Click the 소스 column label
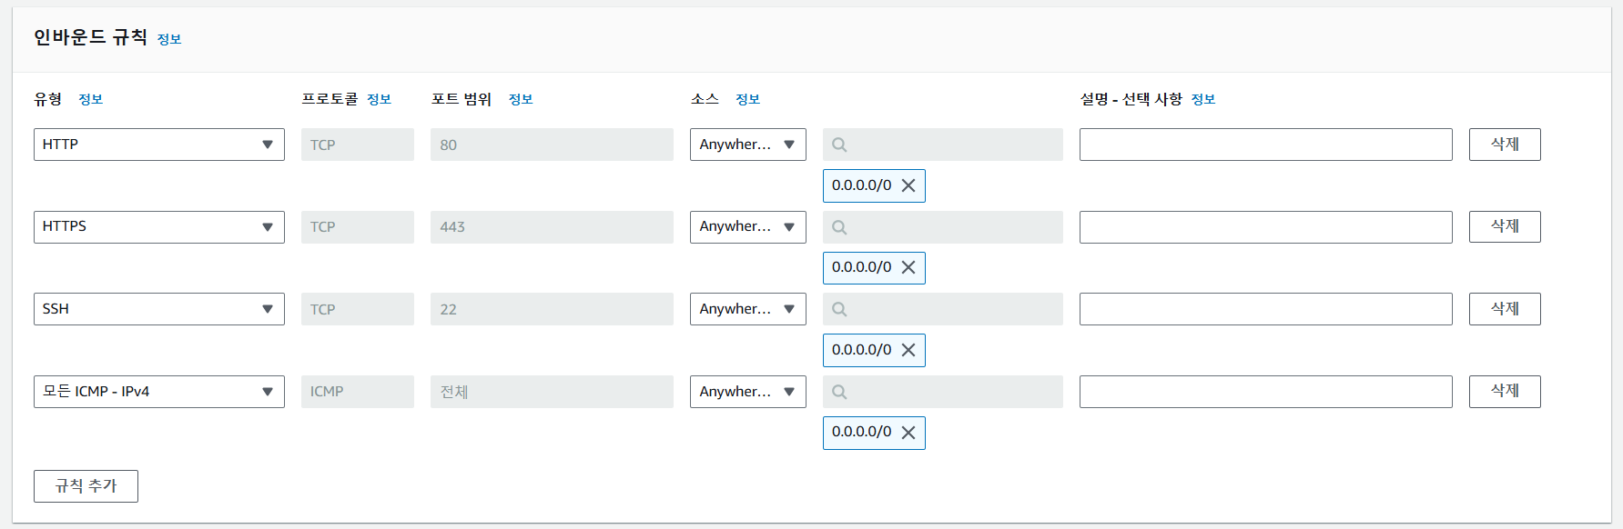Image resolution: width=1623 pixels, height=529 pixels. pos(705,99)
